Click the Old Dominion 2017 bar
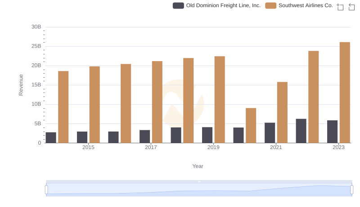Image resolution: width=360 pixels, height=207 pixels. pyautogui.click(x=144, y=137)
